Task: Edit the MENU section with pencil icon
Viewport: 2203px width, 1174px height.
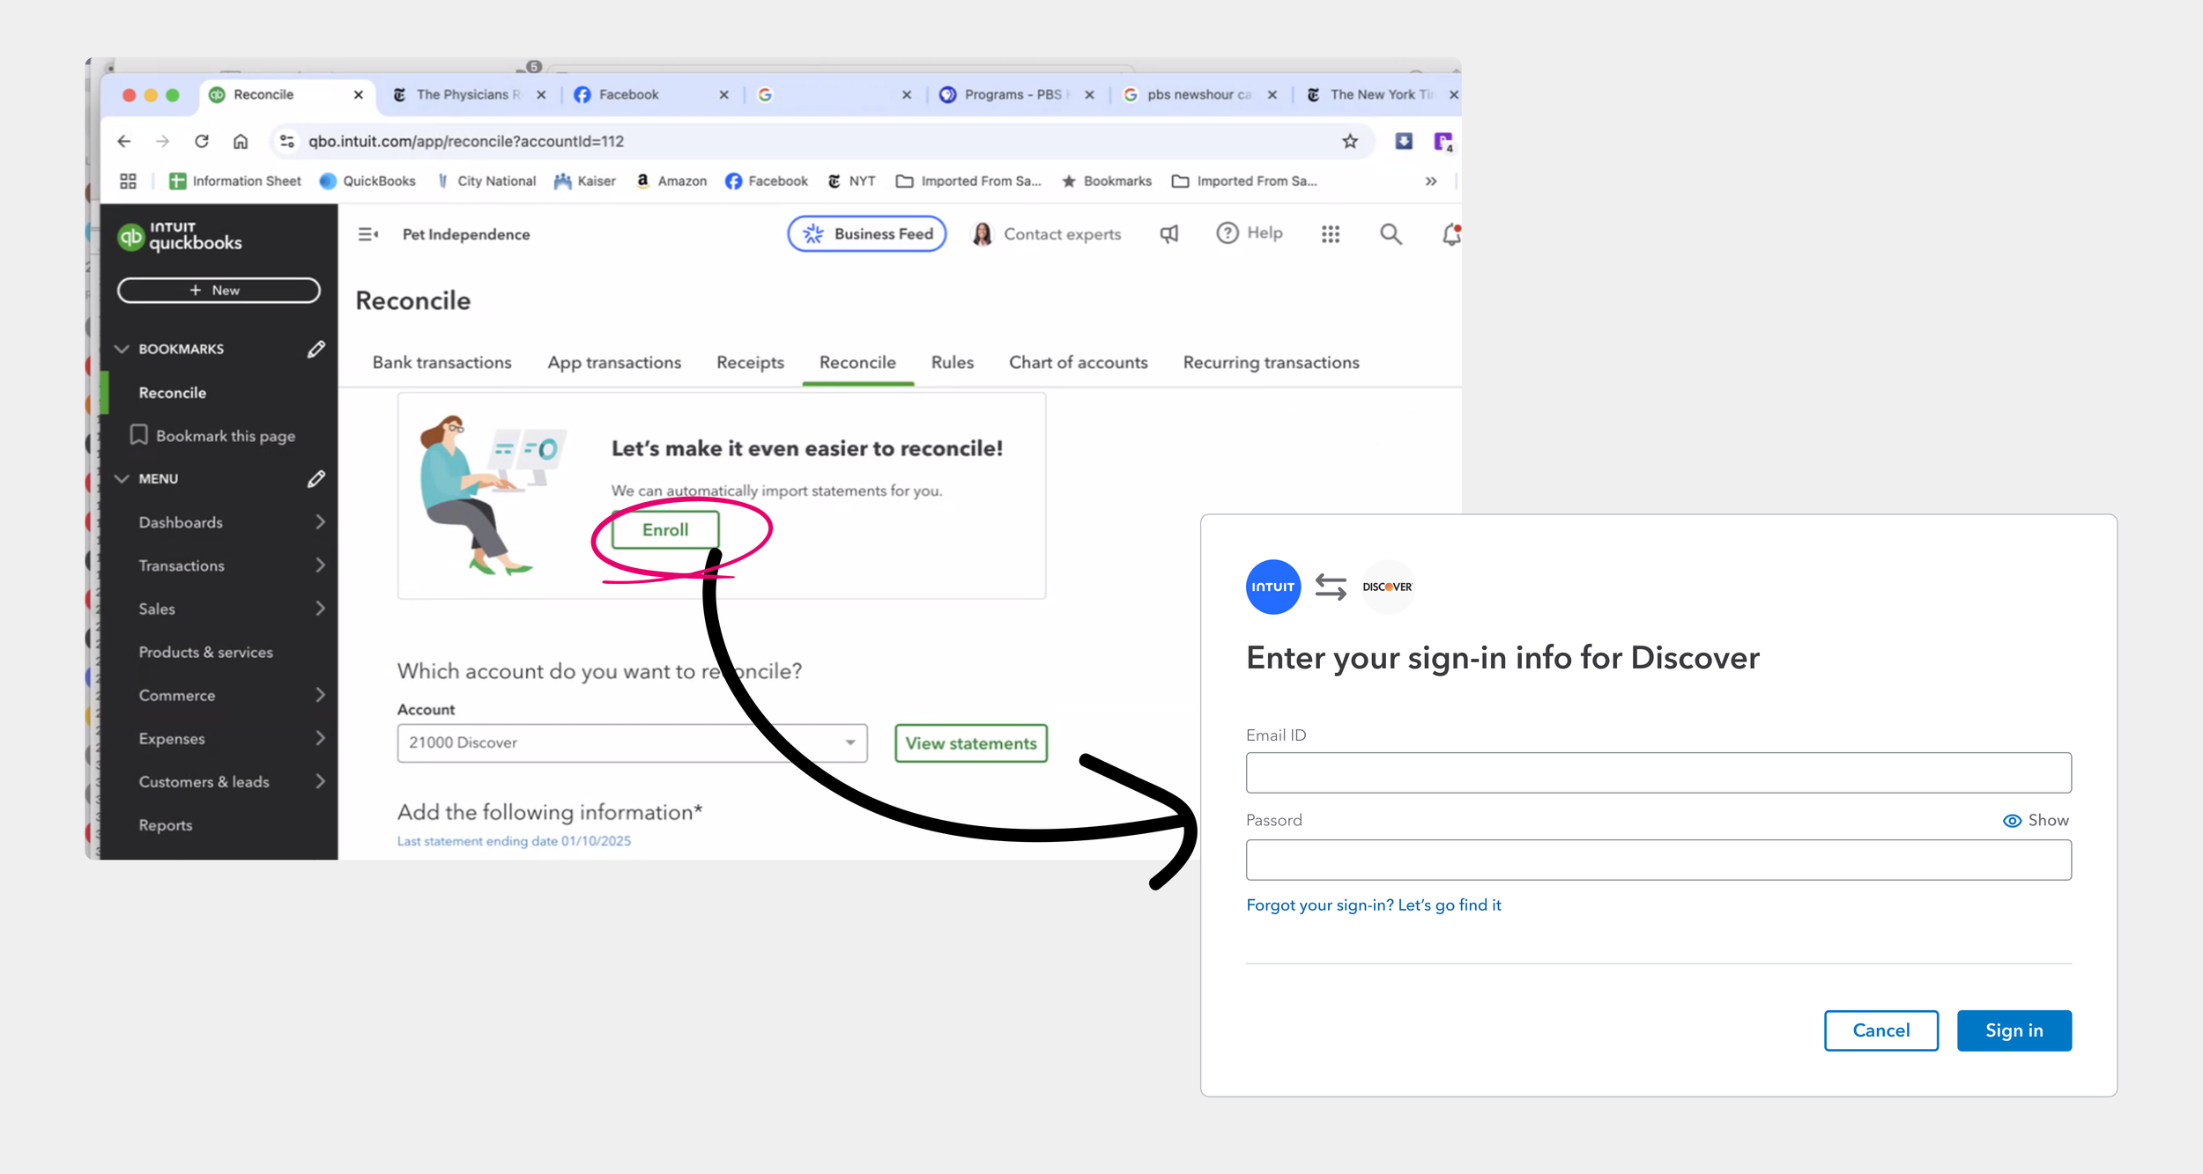Action: tap(316, 478)
